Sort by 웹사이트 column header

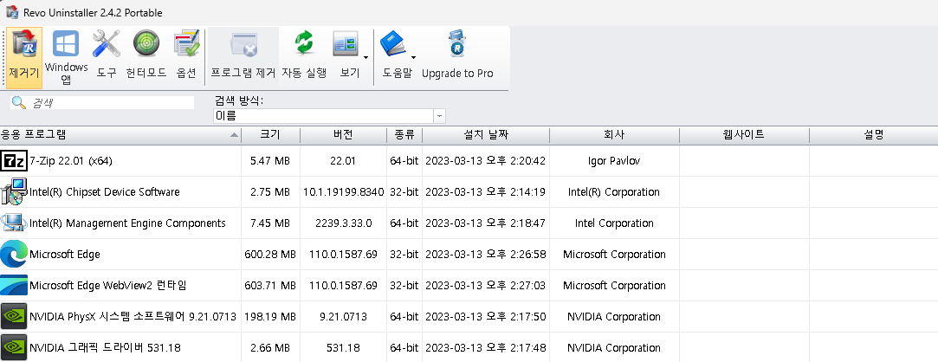(744, 135)
